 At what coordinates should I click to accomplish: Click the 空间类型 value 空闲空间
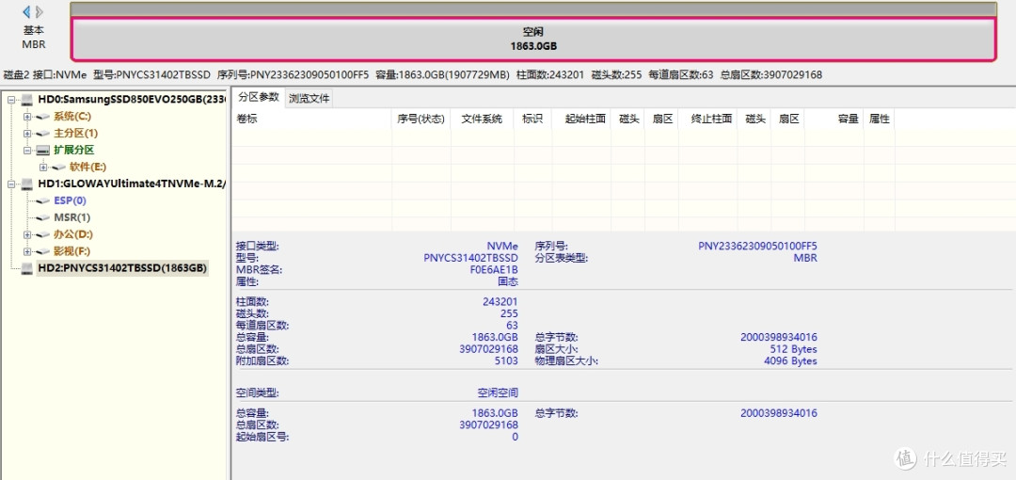[x=498, y=393]
